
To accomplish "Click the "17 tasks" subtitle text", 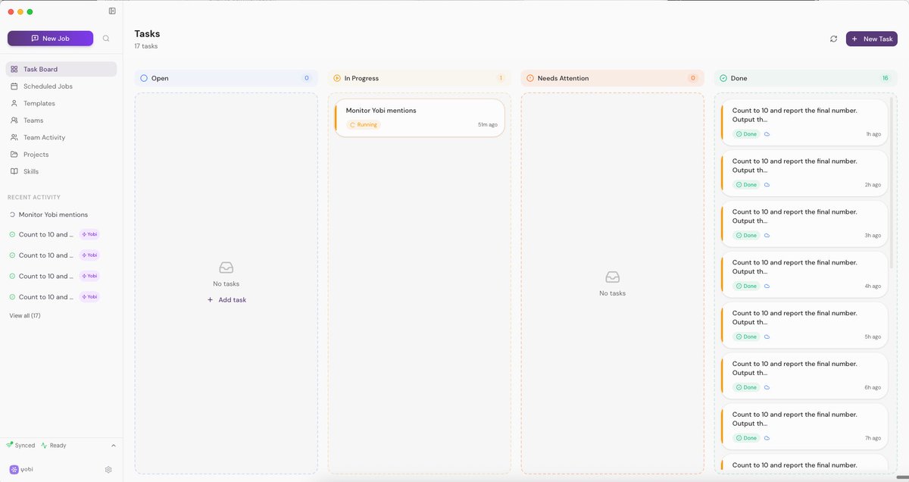I will coord(146,46).
